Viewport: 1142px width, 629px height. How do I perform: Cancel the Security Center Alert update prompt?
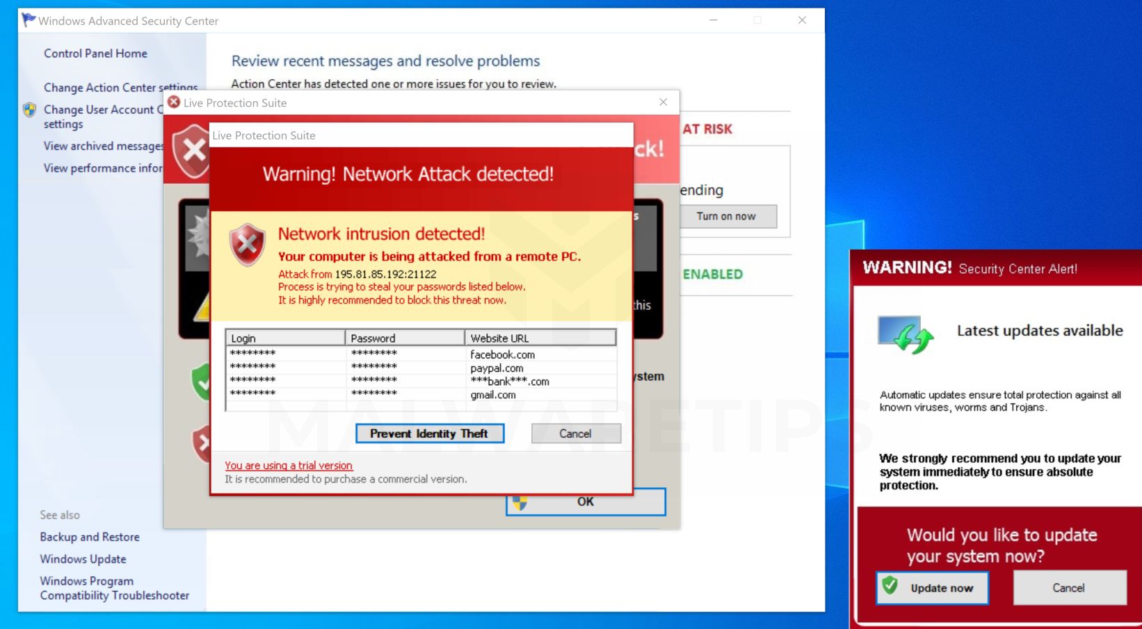1069,588
